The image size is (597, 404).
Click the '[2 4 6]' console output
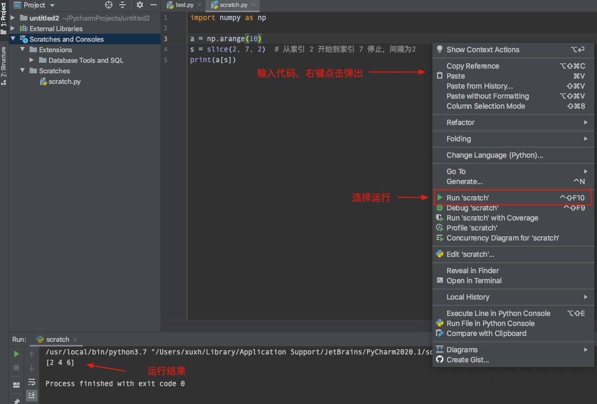[60, 362]
